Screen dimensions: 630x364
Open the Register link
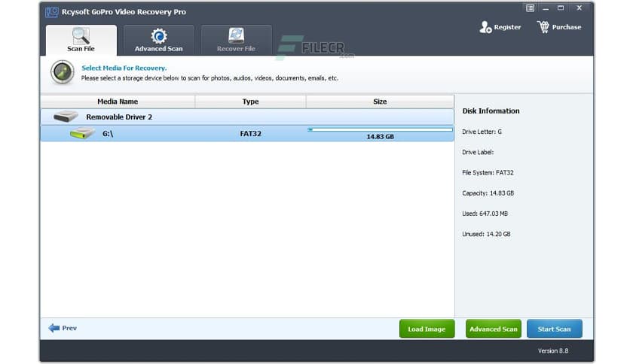point(507,27)
